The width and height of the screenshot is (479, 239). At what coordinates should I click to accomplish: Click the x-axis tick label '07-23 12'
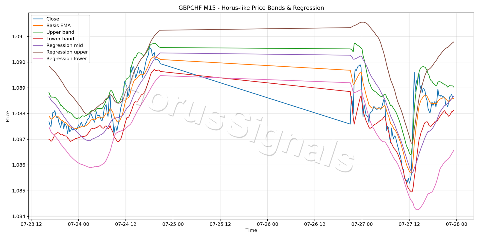[x=31, y=224]
